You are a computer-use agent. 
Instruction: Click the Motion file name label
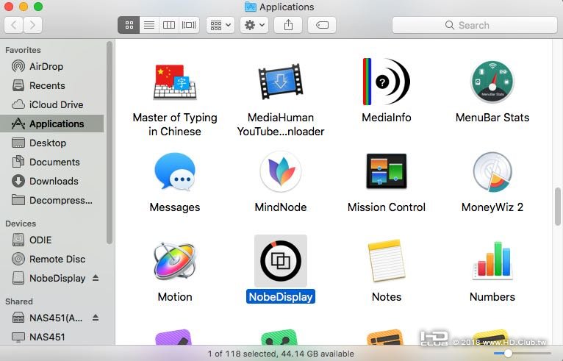coord(175,297)
